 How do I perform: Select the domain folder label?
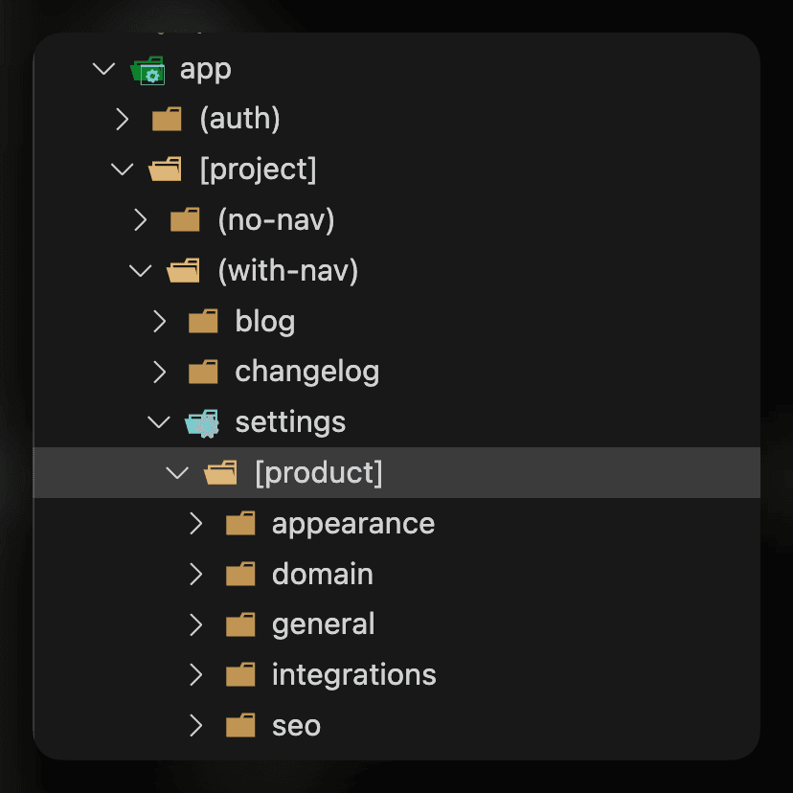point(323,575)
